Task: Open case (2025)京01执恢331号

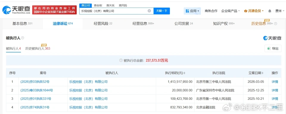Action: (x=36, y=99)
